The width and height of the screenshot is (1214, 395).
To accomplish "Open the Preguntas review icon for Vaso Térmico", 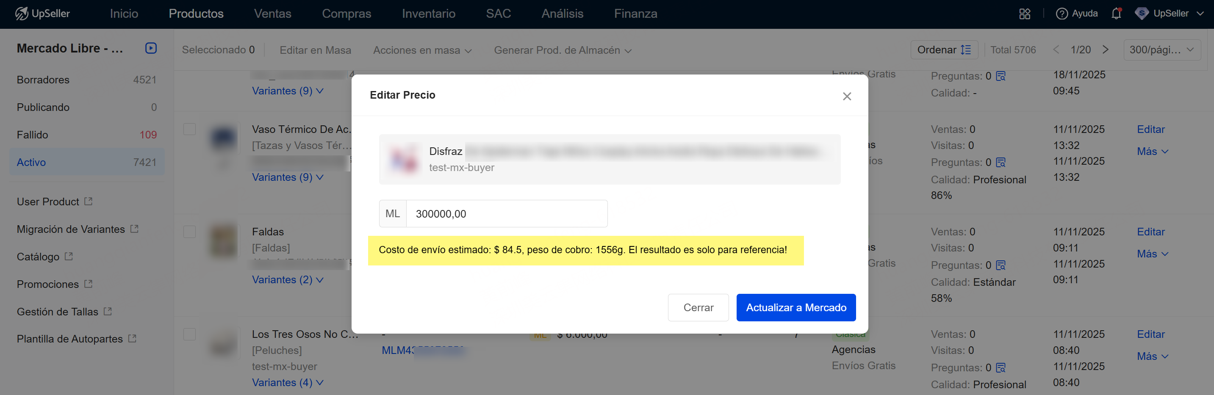I will 1002,162.
